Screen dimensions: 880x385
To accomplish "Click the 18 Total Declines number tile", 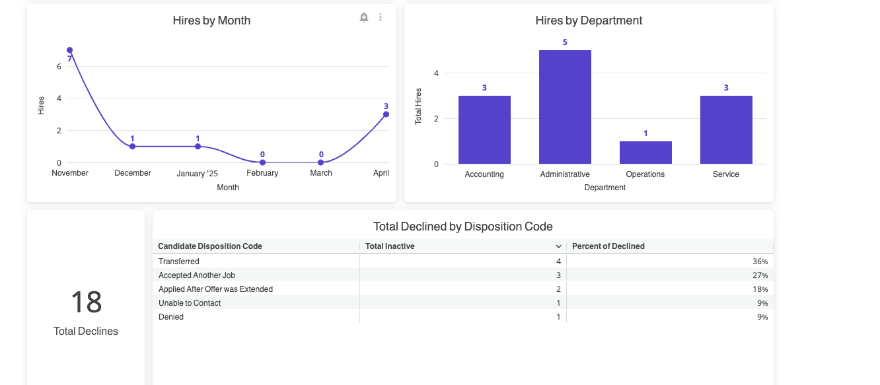I will (86, 302).
